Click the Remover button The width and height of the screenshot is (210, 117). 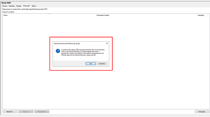click(x=26, y=112)
